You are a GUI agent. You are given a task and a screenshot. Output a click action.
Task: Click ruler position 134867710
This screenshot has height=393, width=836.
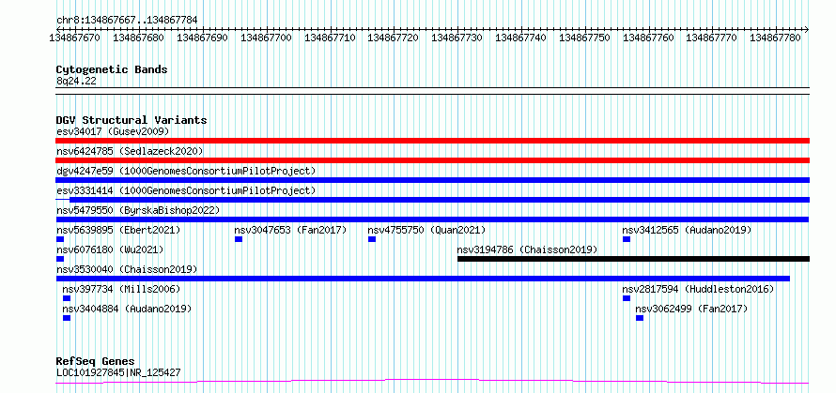329,38
